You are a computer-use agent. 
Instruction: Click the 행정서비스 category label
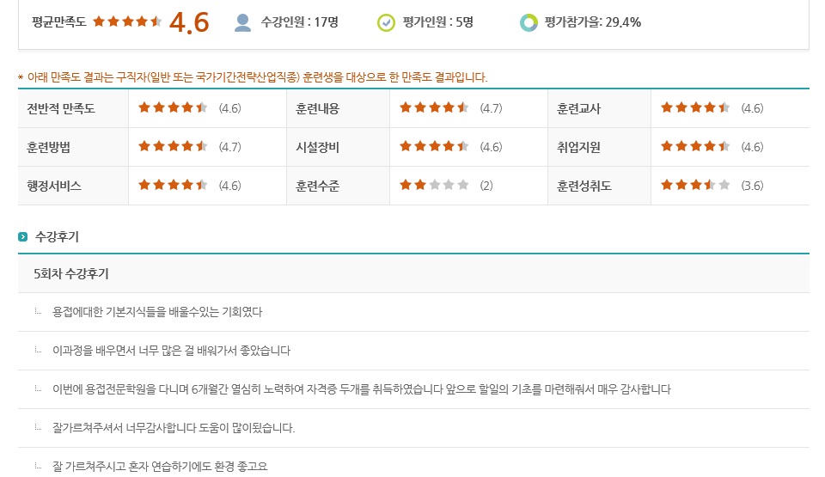click(x=54, y=186)
